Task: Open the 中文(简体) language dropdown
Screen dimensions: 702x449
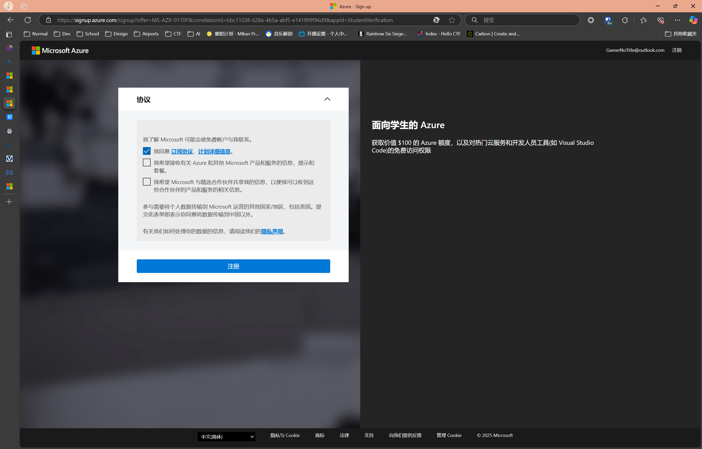Action: pyautogui.click(x=226, y=436)
